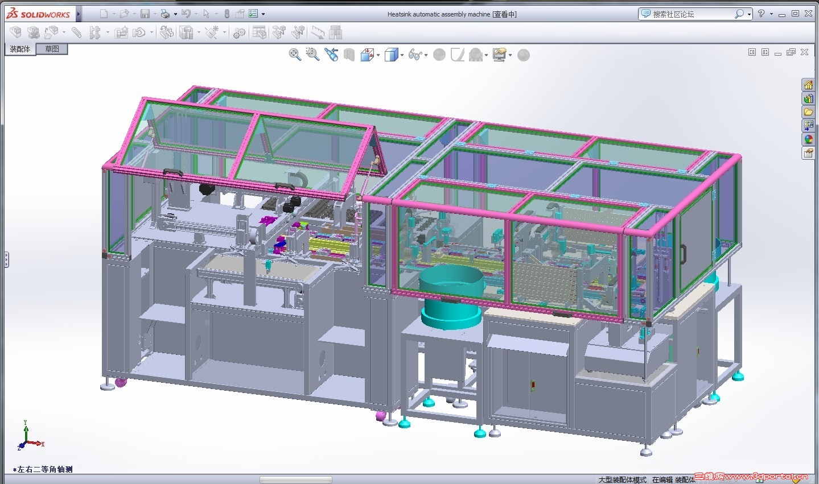Restore down the document window

pos(791,52)
